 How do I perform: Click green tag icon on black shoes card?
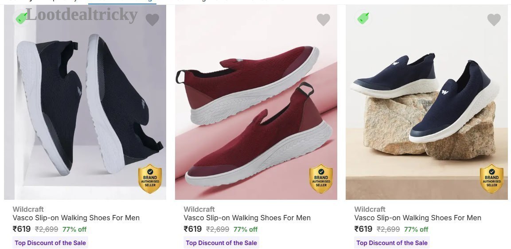point(21,18)
